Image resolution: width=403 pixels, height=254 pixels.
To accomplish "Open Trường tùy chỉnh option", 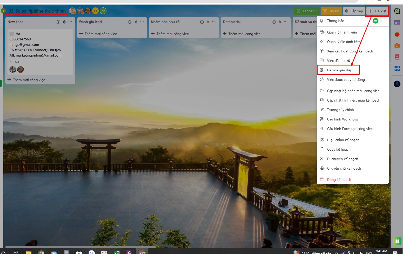I will coord(353,110).
